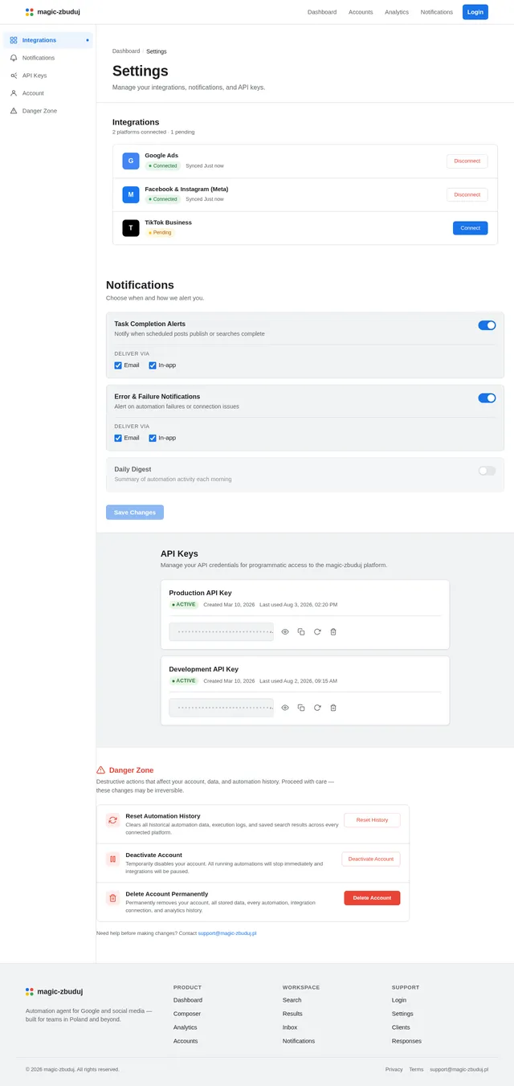Open Composer link in footer
Screen dimensions: 514x1086
pos(187,1014)
